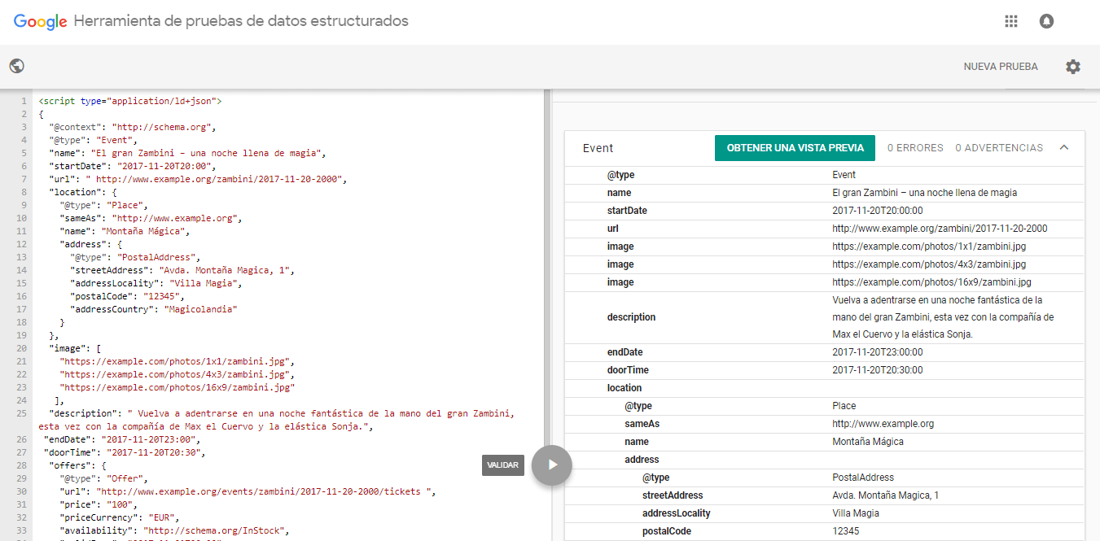Click the @context line in code editor
The image size is (1100, 541).
tap(132, 128)
